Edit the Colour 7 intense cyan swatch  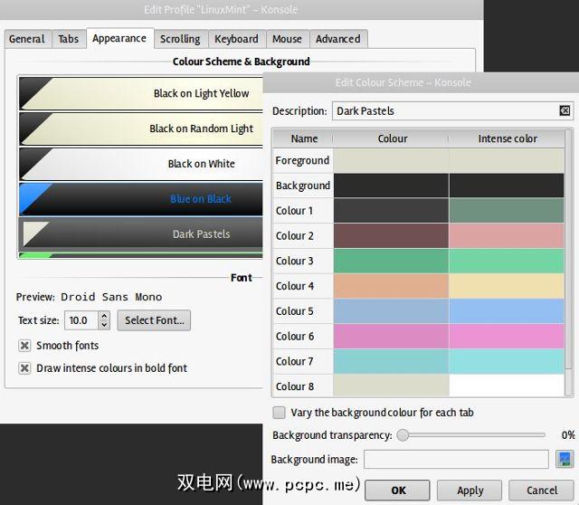point(507,361)
